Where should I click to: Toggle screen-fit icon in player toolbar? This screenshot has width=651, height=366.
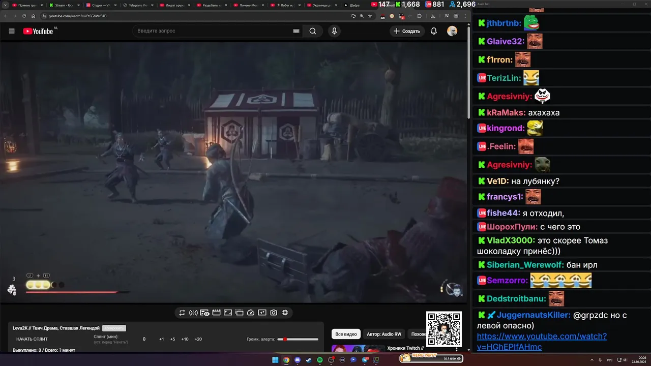point(228,313)
